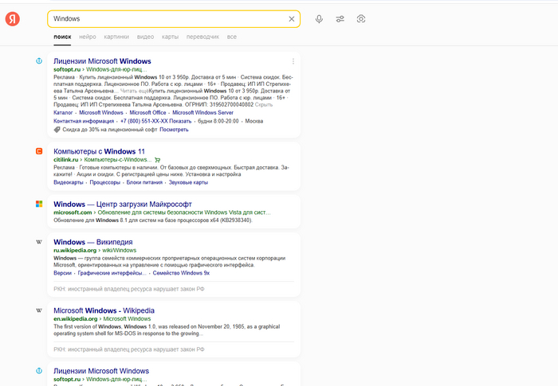
Task: Clear the search query with X icon
Action: (x=292, y=19)
